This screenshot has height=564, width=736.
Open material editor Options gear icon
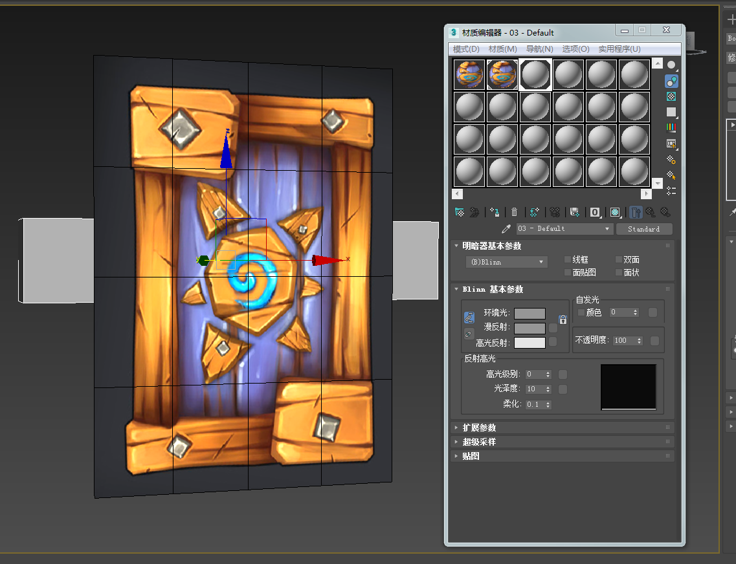672,160
